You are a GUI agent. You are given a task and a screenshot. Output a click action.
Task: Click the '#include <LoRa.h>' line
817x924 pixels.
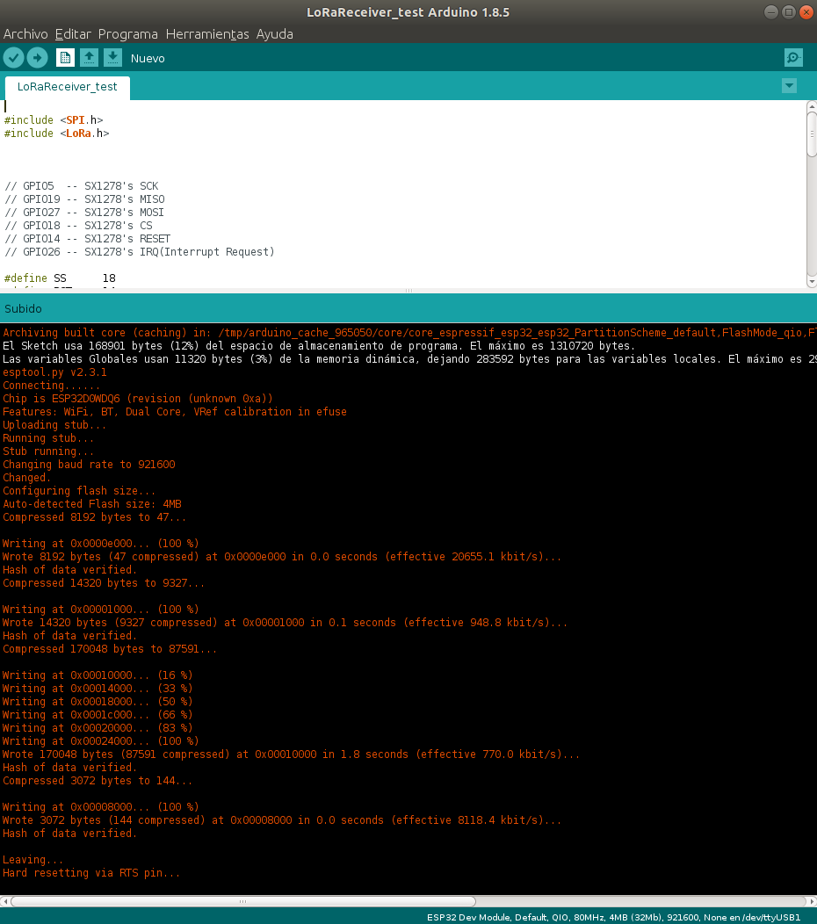click(56, 134)
